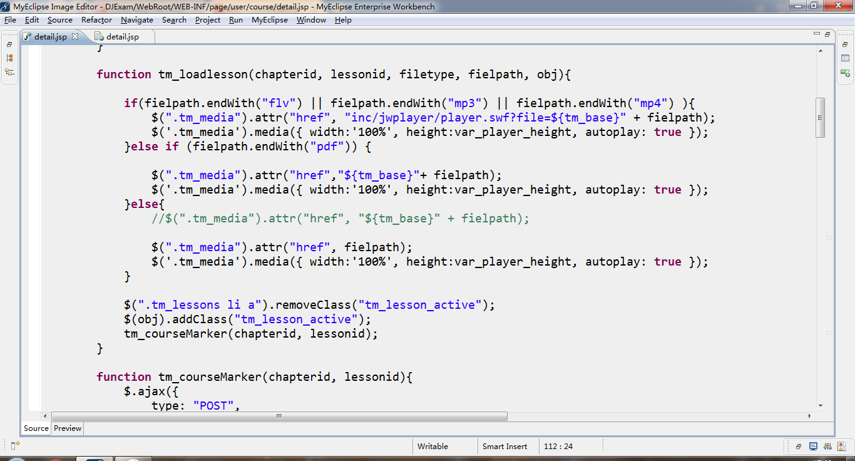
Task: Open the MyEclipse menu
Action: coord(270,20)
